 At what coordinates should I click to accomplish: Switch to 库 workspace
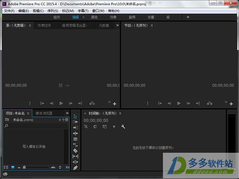pos(168,17)
